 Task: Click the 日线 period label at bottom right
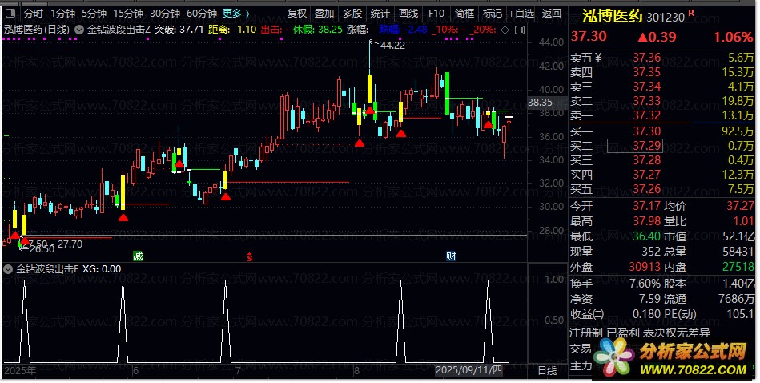(547, 371)
